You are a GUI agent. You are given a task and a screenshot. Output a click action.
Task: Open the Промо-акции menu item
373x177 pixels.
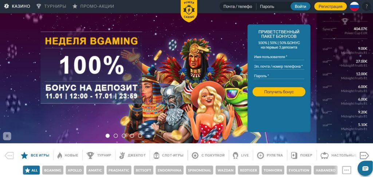tap(93, 6)
